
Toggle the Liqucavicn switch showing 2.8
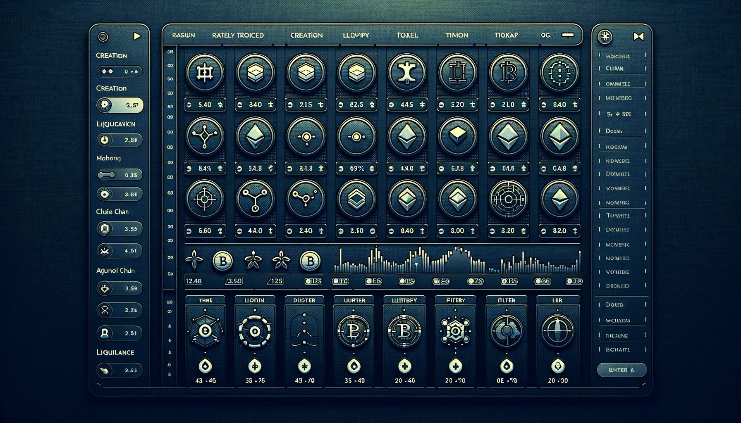coord(120,140)
